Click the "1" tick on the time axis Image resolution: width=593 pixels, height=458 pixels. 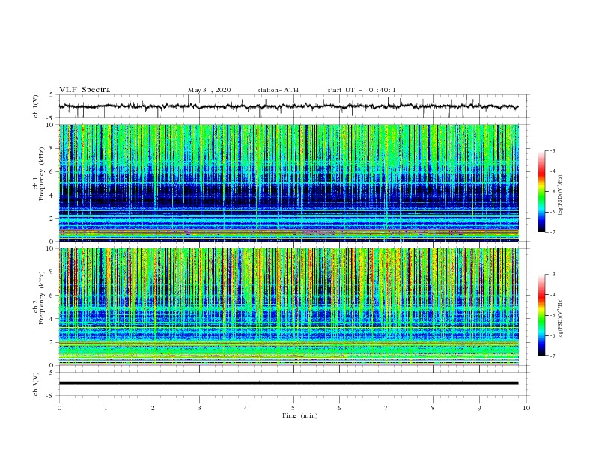pyautogui.click(x=106, y=408)
